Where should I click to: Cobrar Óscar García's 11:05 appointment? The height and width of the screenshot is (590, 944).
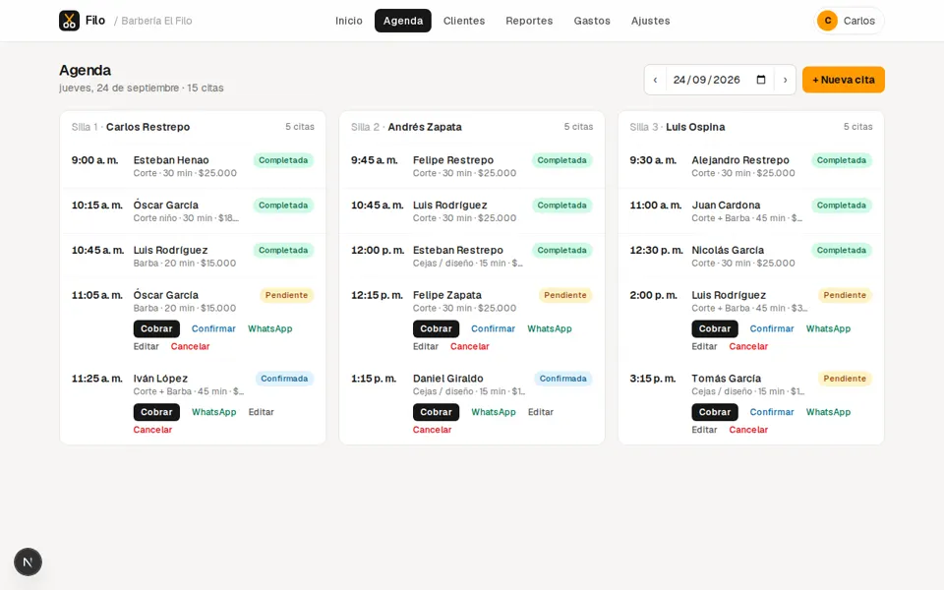156,328
